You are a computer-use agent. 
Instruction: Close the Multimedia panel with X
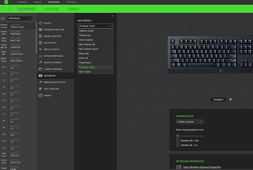coord(112,16)
